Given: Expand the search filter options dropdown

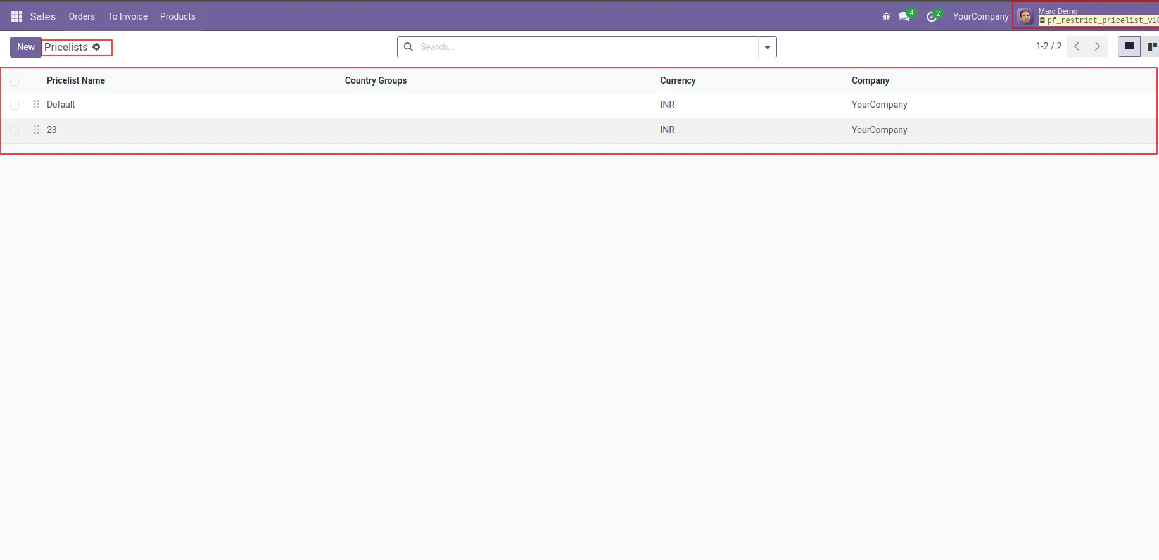Looking at the screenshot, I should coord(768,47).
